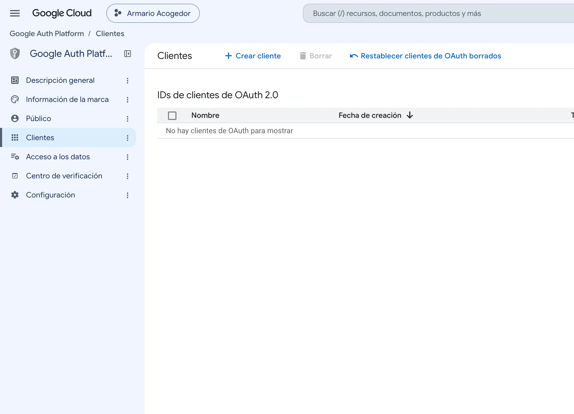Click the Google Cloud logo
574x414 pixels.
(62, 13)
